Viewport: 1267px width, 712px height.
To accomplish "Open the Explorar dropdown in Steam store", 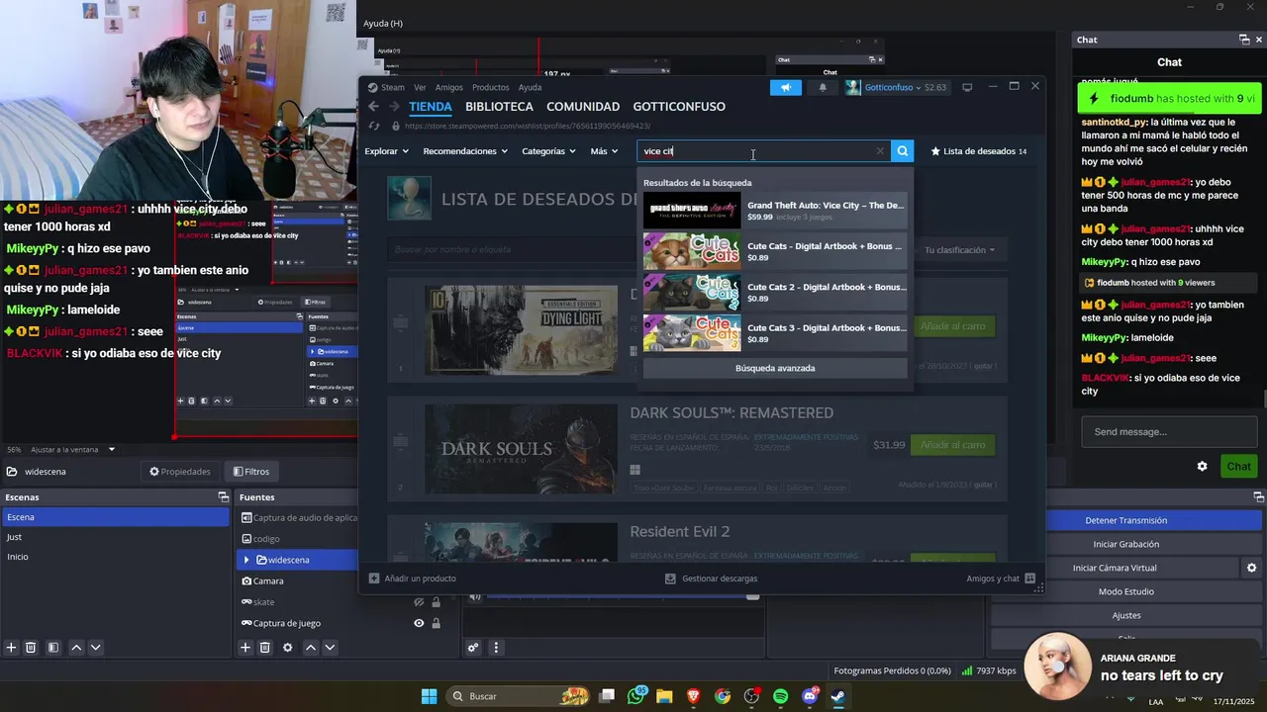I will [x=386, y=151].
